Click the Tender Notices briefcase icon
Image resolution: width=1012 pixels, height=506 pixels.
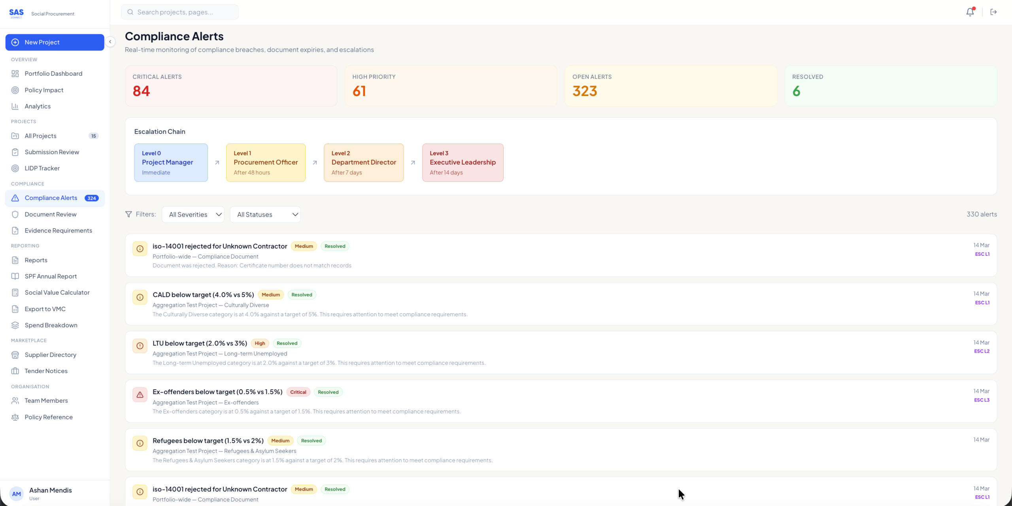pos(15,371)
